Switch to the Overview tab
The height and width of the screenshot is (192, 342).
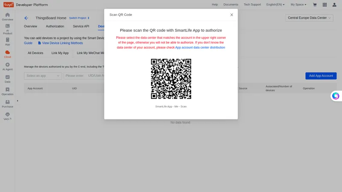30,26
